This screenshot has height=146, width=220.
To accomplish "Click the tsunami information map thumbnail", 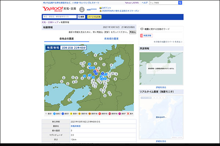I will (161, 68).
